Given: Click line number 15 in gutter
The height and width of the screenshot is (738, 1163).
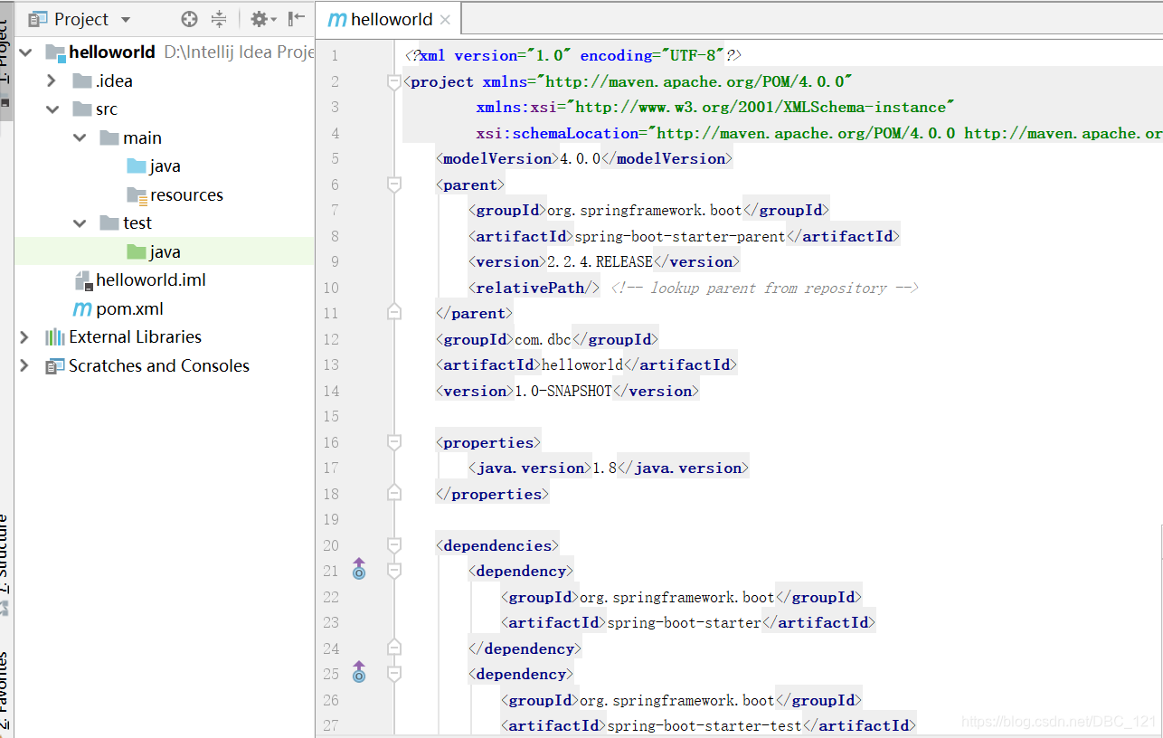Looking at the screenshot, I should (x=330, y=417).
